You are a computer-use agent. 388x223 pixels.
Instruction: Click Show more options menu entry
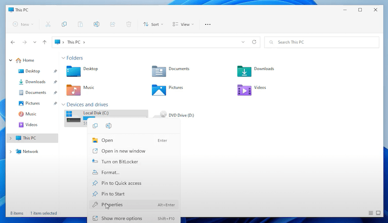(x=121, y=219)
